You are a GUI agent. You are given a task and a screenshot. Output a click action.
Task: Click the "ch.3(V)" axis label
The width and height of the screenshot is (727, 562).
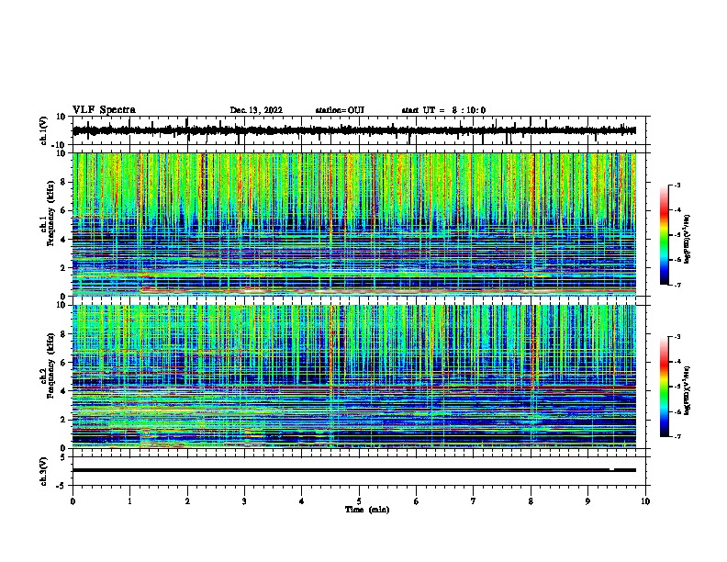pos(43,471)
